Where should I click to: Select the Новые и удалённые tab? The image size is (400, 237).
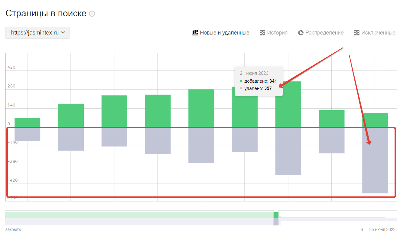point(221,33)
